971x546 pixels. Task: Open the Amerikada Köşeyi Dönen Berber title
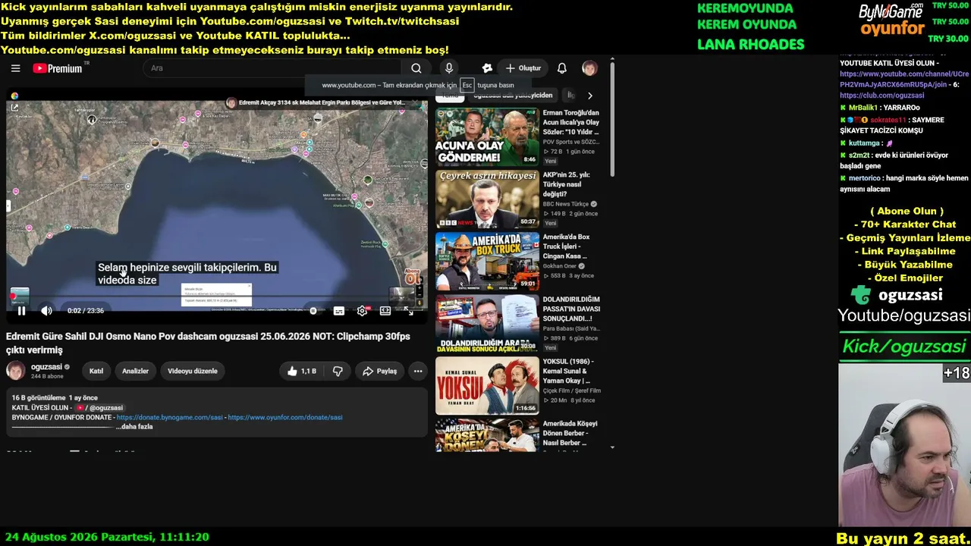click(570, 433)
